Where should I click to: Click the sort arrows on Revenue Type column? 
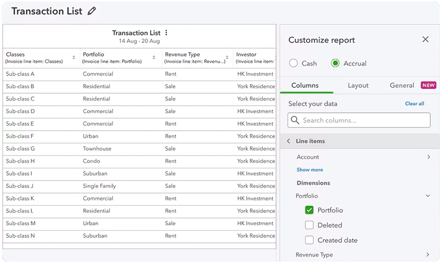(228, 58)
